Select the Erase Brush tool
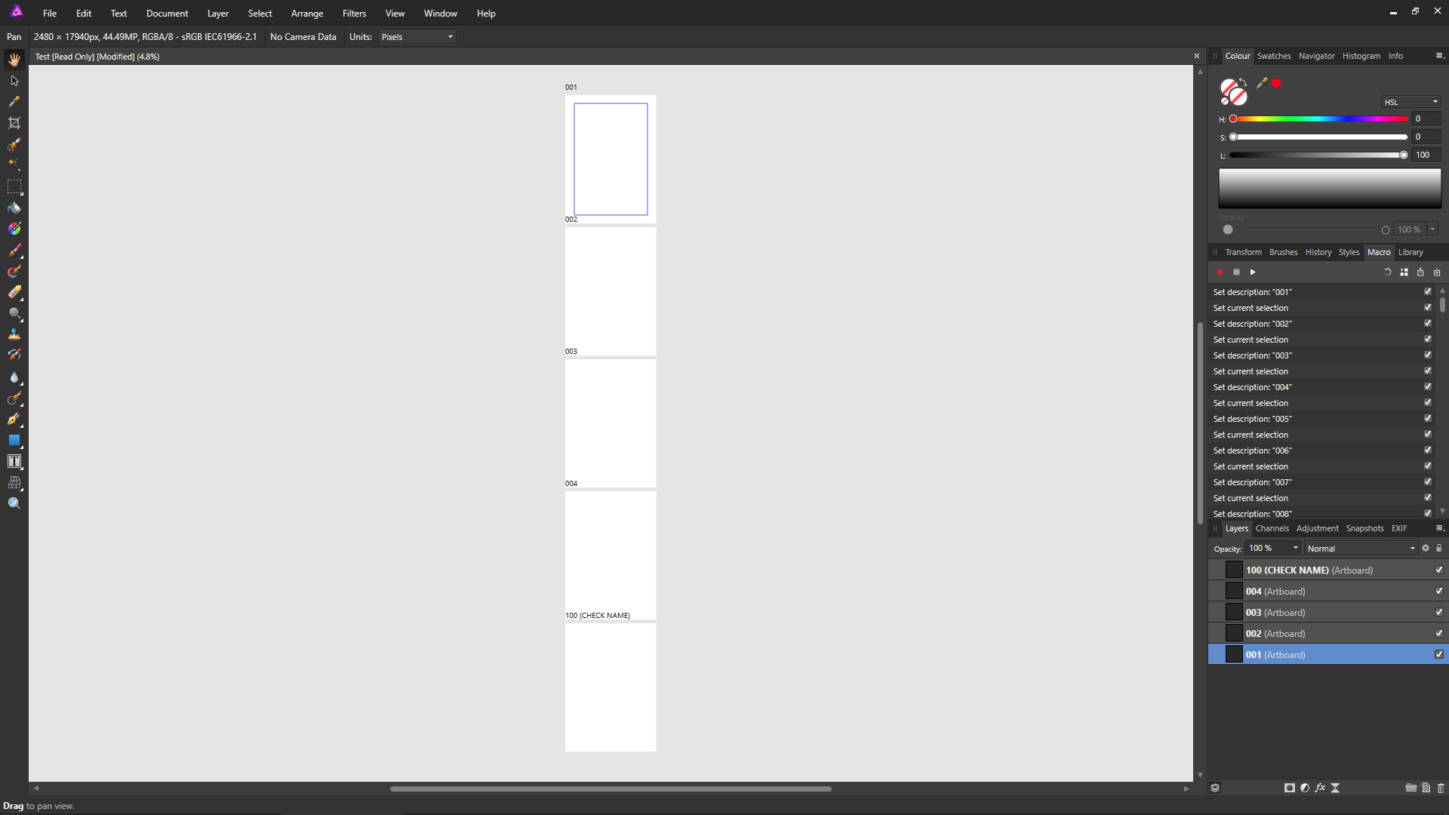 tap(14, 292)
